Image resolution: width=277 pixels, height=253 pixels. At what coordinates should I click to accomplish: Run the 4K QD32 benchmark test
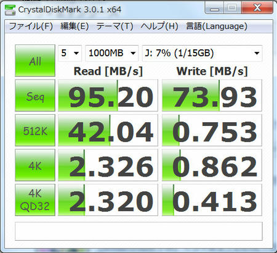coord(35,200)
